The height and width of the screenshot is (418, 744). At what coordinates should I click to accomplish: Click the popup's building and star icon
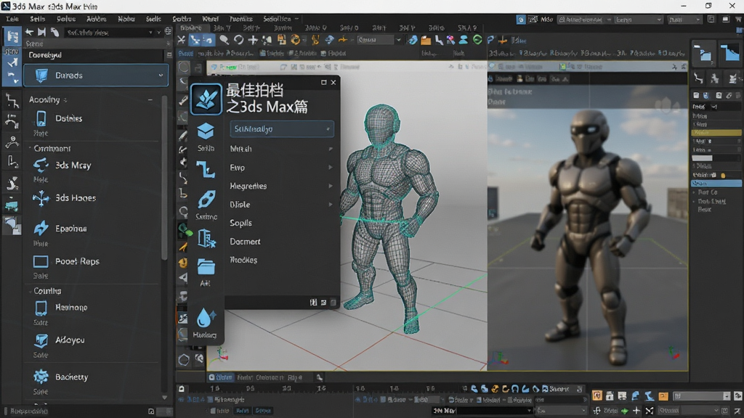206,238
